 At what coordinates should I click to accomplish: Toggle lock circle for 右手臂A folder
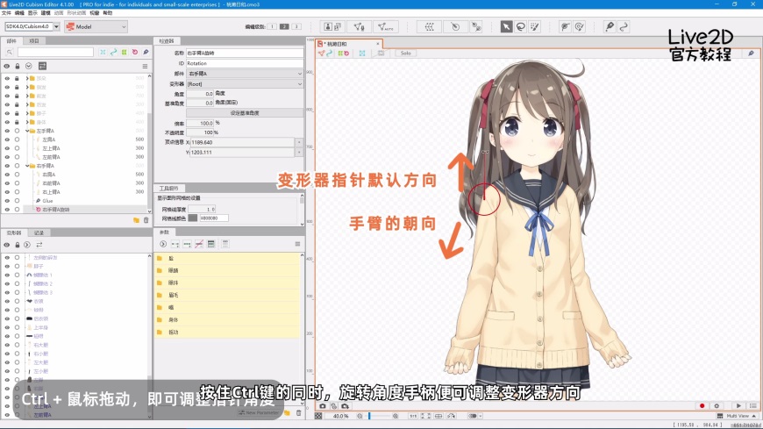[x=17, y=166]
